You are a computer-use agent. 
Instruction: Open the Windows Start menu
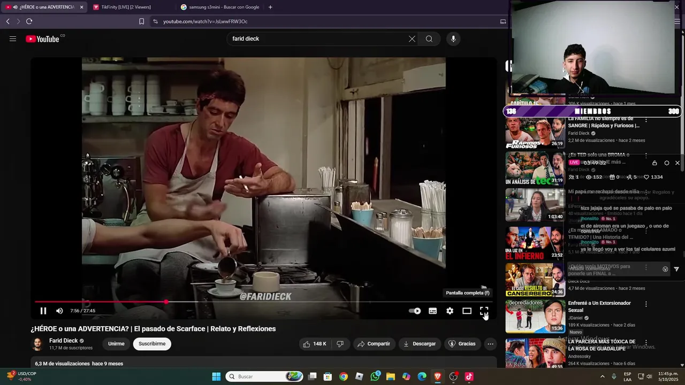pos(216,376)
